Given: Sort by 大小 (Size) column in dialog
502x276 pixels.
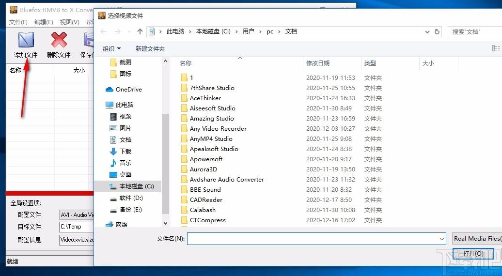Looking at the screenshot, I should pyautogui.click(x=439, y=63).
